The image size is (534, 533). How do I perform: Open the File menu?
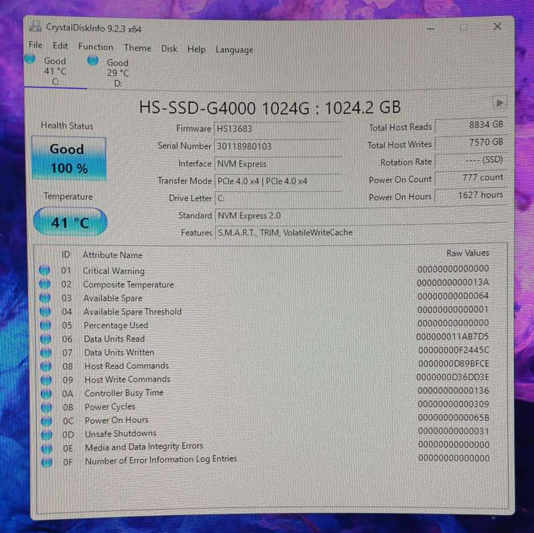(x=35, y=45)
